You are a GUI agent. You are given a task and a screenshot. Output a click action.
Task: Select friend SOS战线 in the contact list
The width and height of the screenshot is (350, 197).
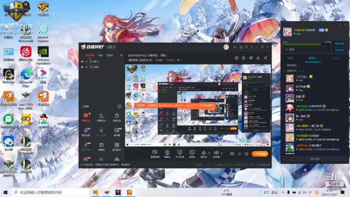pos(315,137)
